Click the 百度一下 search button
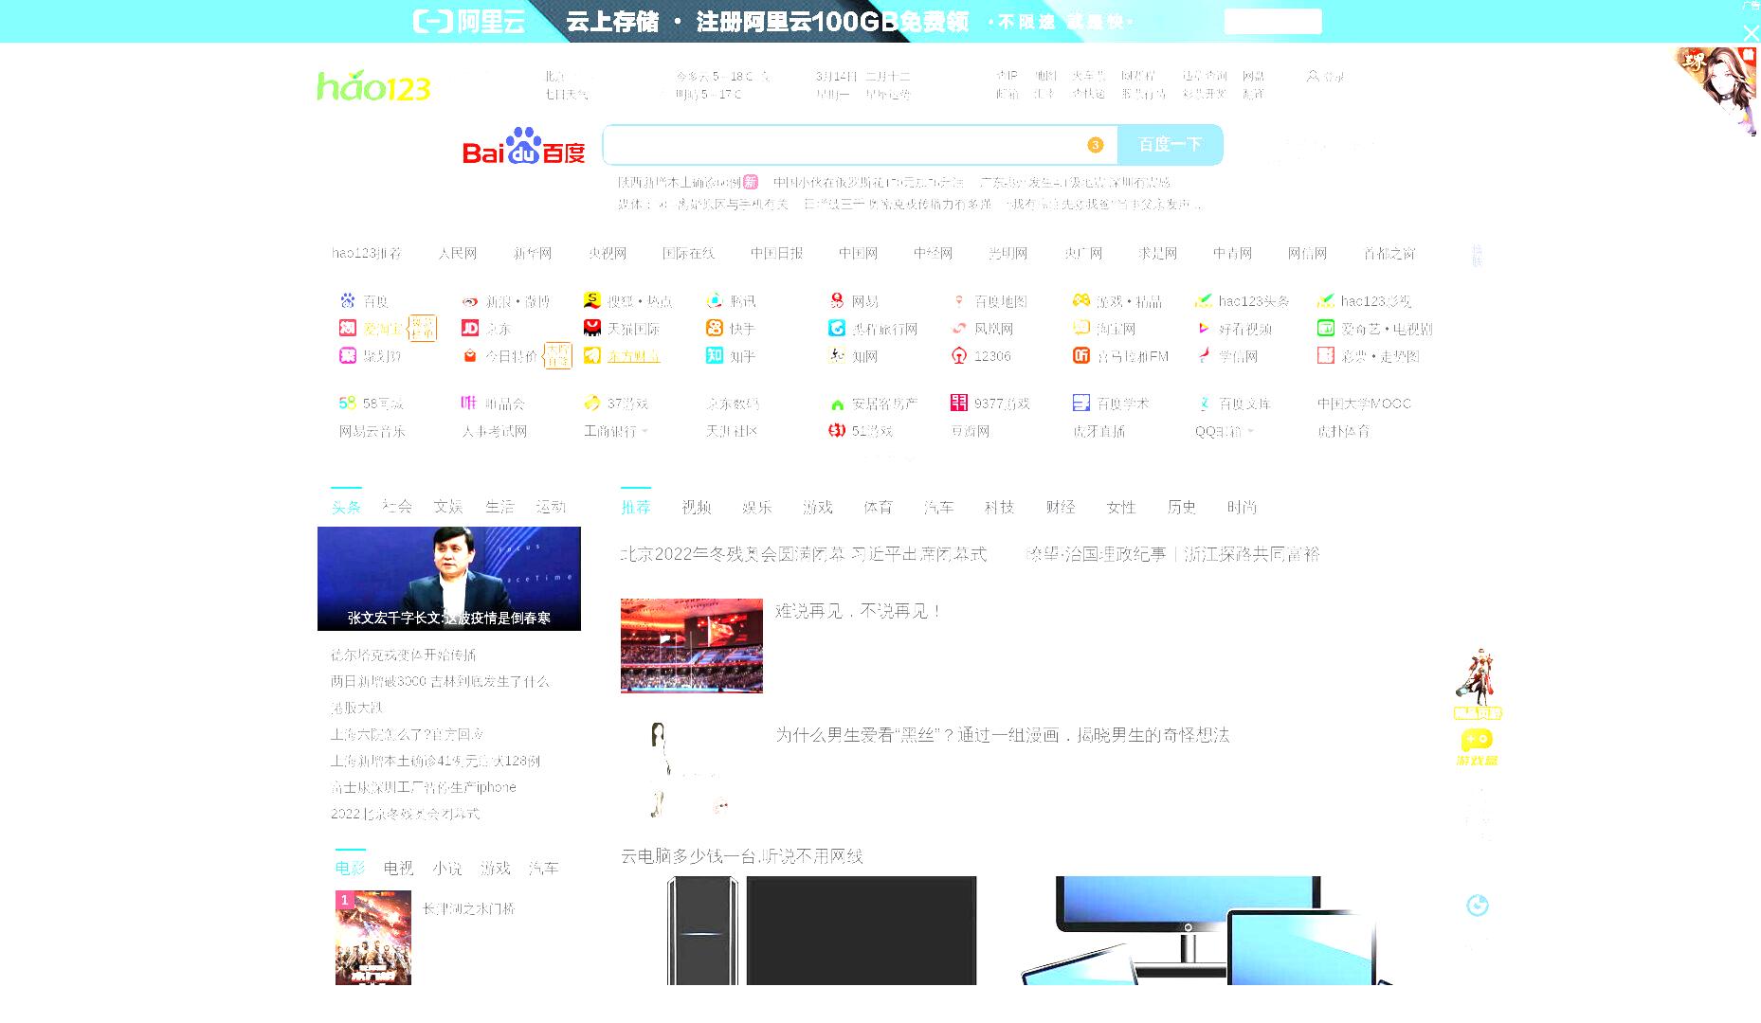Viewport: 1761px width, 1023px height. (1171, 145)
